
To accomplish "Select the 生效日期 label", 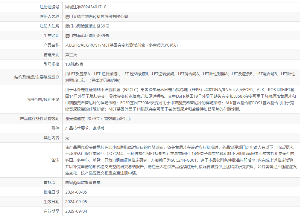I will 51,202.
